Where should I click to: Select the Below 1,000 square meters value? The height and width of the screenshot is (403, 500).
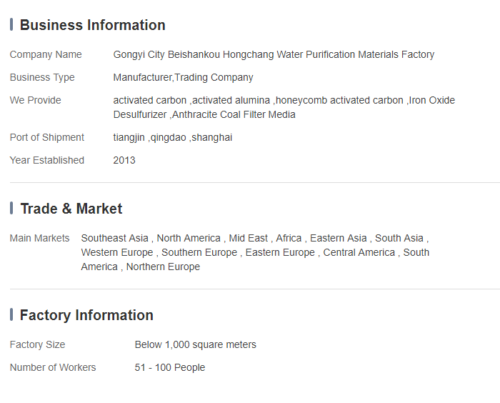point(195,344)
